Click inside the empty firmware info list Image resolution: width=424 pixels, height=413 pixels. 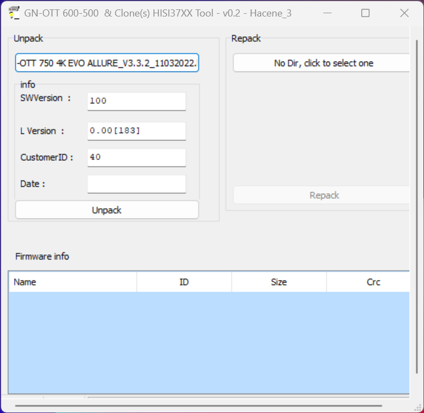[209, 341]
